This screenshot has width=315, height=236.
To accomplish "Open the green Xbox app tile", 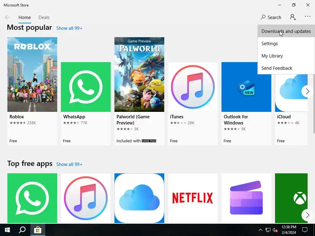I will click(x=291, y=198).
